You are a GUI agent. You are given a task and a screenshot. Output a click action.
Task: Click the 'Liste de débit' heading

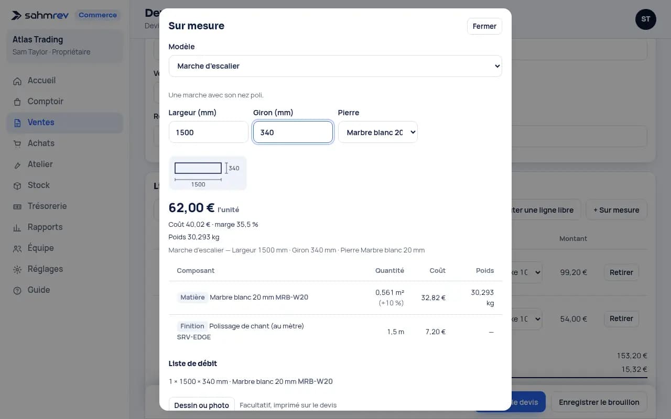192,363
